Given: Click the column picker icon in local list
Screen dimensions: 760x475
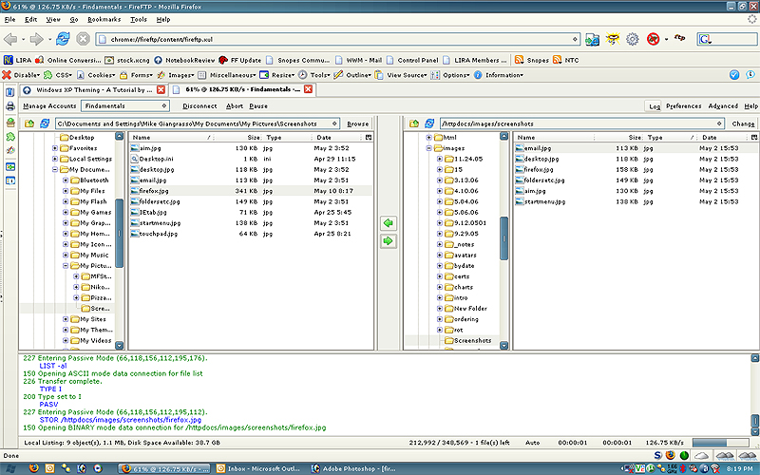Looking at the screenshot, I should pos(369,138).
